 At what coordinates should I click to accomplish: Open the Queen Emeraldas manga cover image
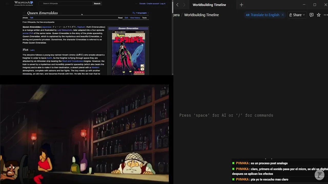click(x=128, y=53)
